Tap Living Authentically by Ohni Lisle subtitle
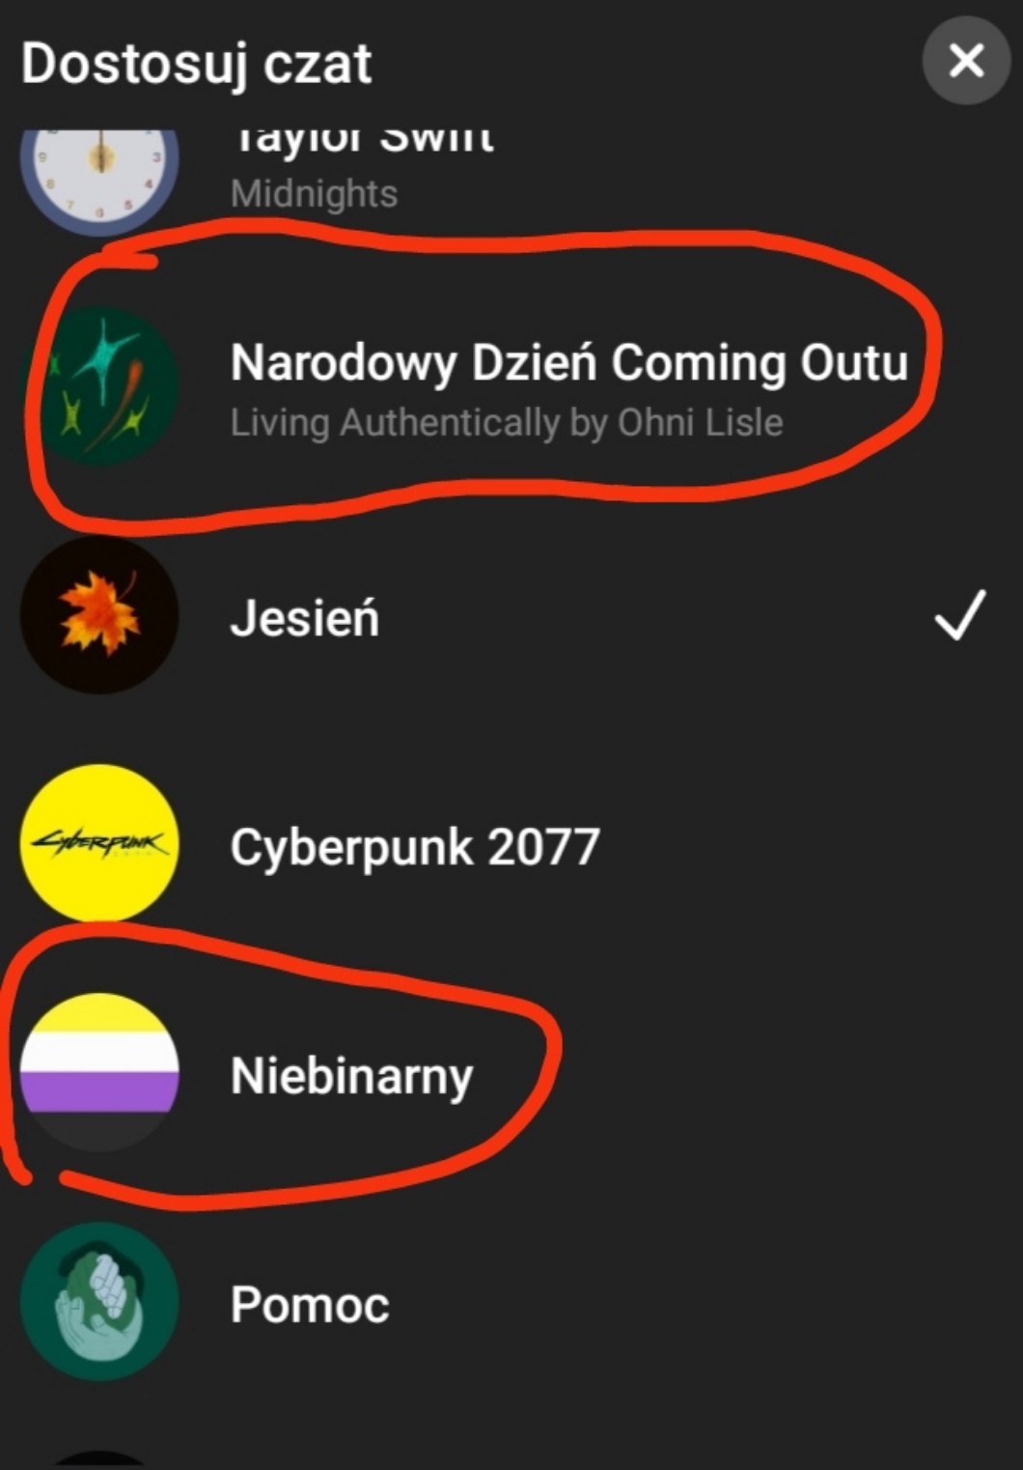Image resolution: width=1023 pixels, height=1470 pixels. (x=507, y=422)
